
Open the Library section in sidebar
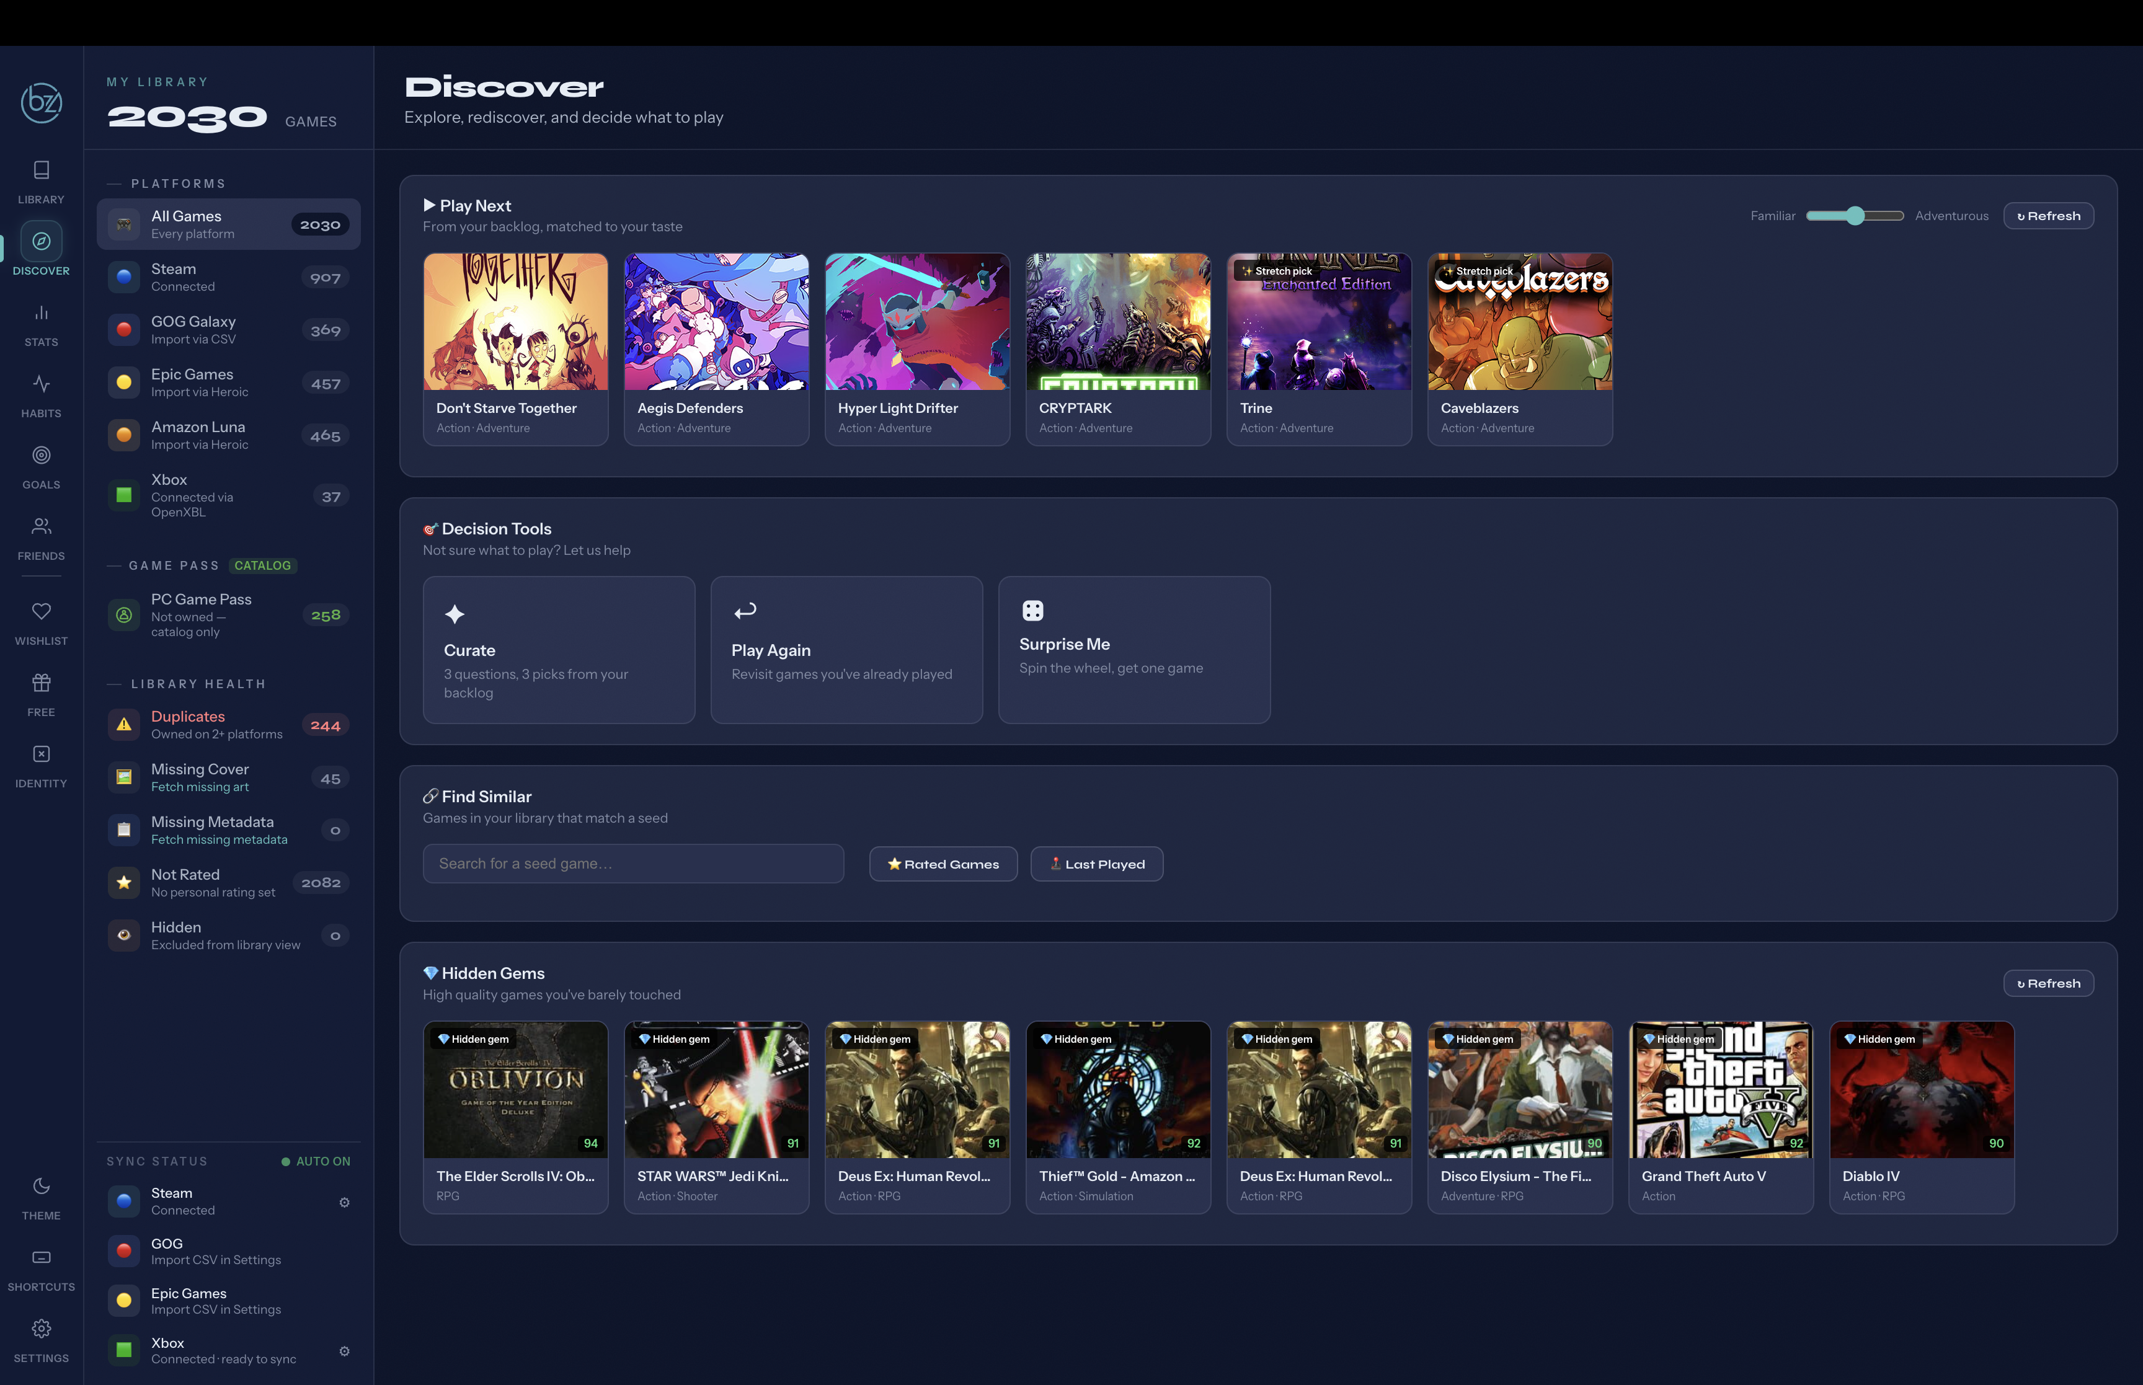42,182
